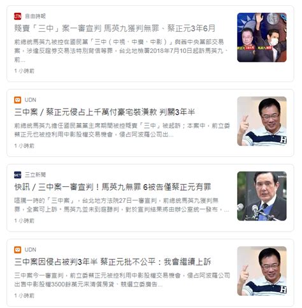Open headline 蔡正元侵占上千萬付豪宅裝潢款

(x=104, y=112)
